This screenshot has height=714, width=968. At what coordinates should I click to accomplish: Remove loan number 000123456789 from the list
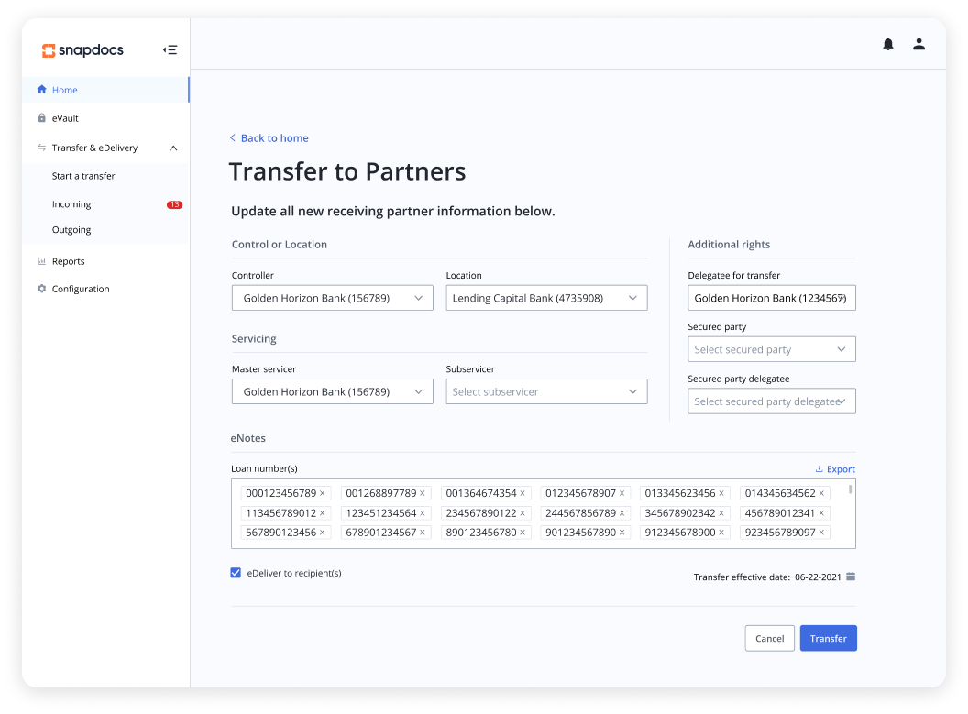point(323,492)
